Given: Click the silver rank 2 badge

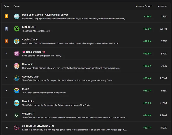Looking at the screenshot, I should (6, 29).
